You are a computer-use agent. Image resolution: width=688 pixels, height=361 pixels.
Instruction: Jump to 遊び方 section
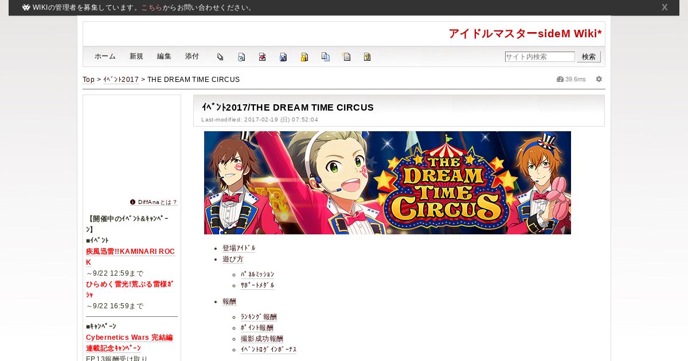(233, 259)
